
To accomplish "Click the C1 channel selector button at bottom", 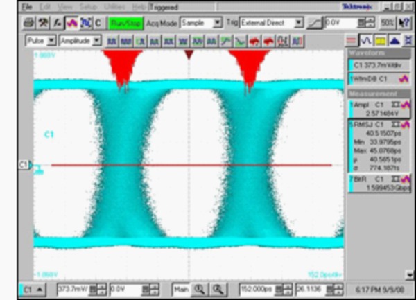I will [34, 290].
